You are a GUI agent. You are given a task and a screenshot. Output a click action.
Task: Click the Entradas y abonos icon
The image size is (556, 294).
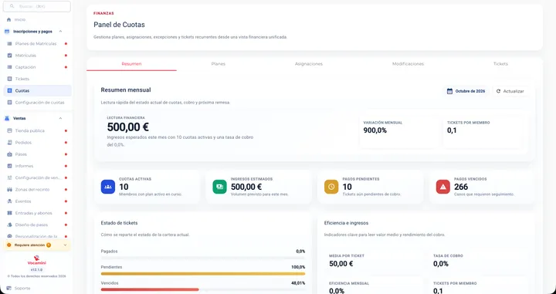[x=9, y=213]
